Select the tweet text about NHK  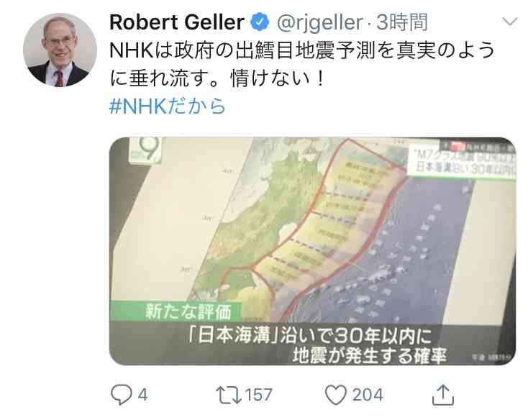coord(302,64)
